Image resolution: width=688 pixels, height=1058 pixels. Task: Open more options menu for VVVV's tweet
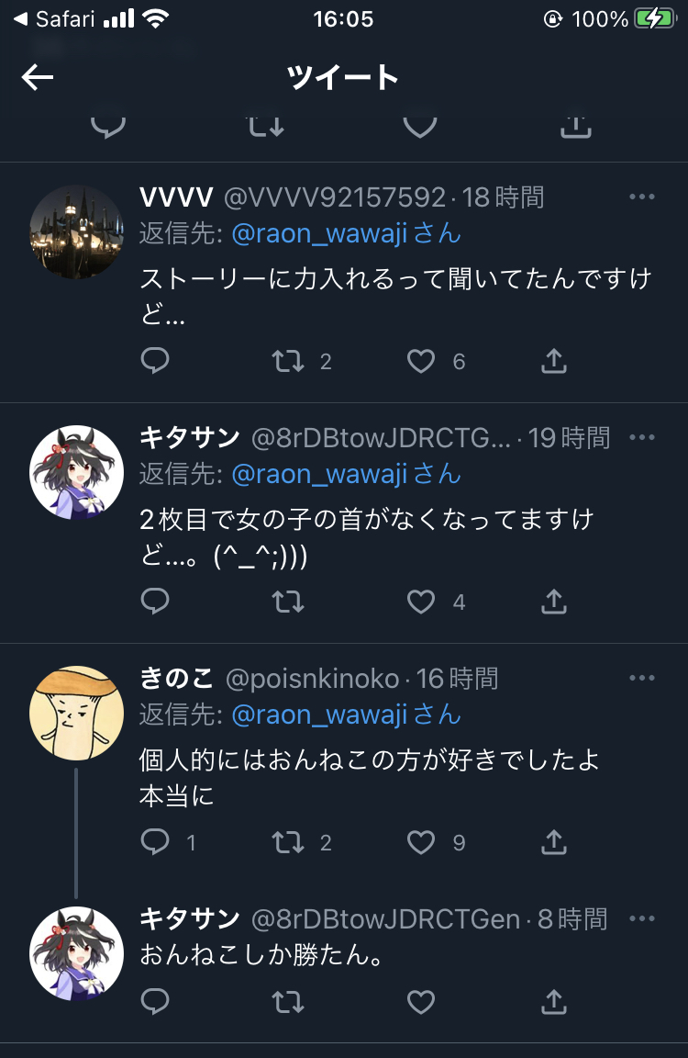pos(641,197)
